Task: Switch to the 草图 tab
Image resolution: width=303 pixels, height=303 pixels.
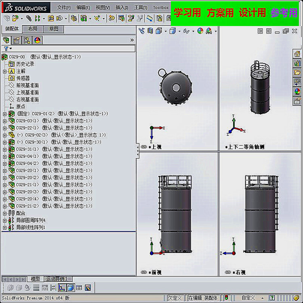Action: pyautogui.click(x=53, y=29)
